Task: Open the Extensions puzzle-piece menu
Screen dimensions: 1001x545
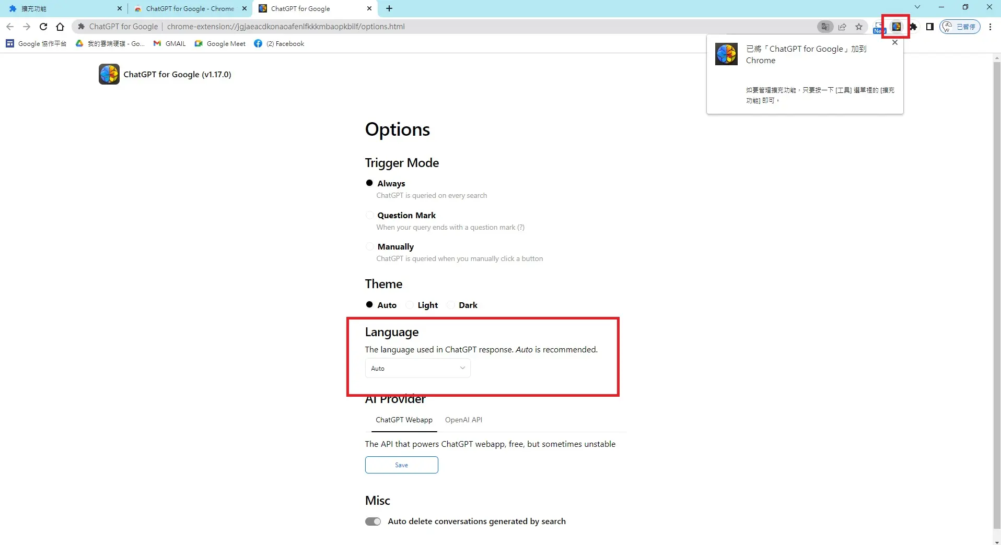Action: point(913,27)
